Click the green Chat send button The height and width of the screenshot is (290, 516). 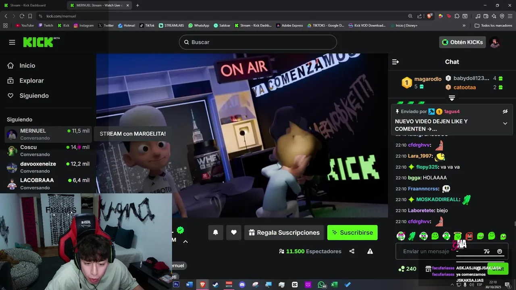pyautogui.click(x=498, y=269)
